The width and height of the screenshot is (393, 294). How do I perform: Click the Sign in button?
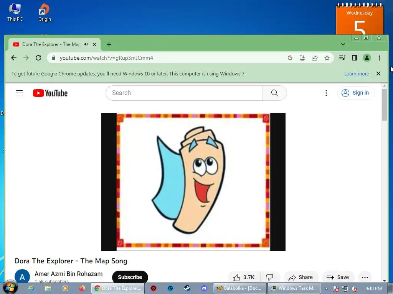pyautogui.click(x=356, y=93)
